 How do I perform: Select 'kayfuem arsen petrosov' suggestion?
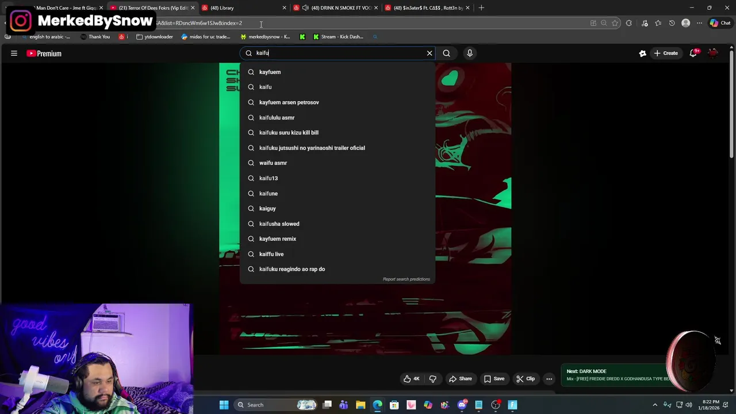tap(338, 102)
